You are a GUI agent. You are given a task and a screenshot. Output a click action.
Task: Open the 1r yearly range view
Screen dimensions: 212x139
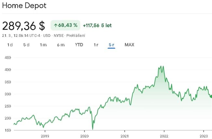(x=96, y=45)
